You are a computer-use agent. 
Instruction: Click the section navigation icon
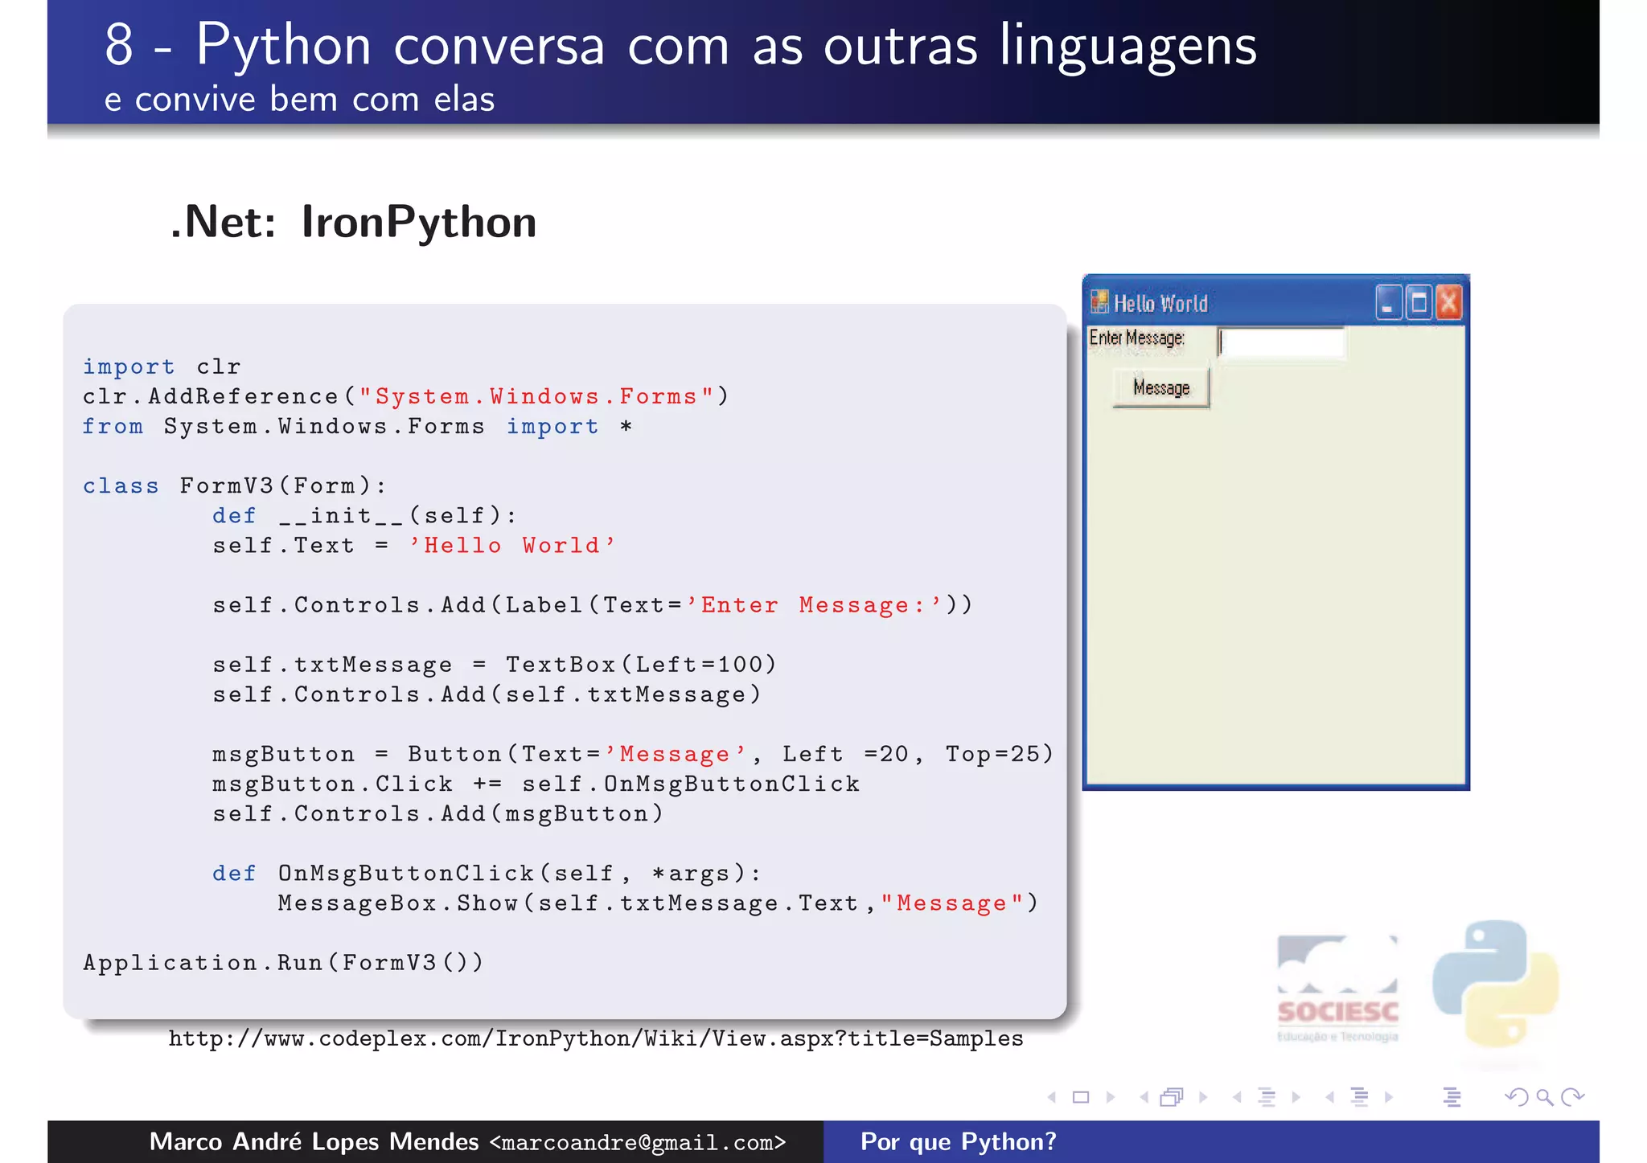pos(1360,1097)
